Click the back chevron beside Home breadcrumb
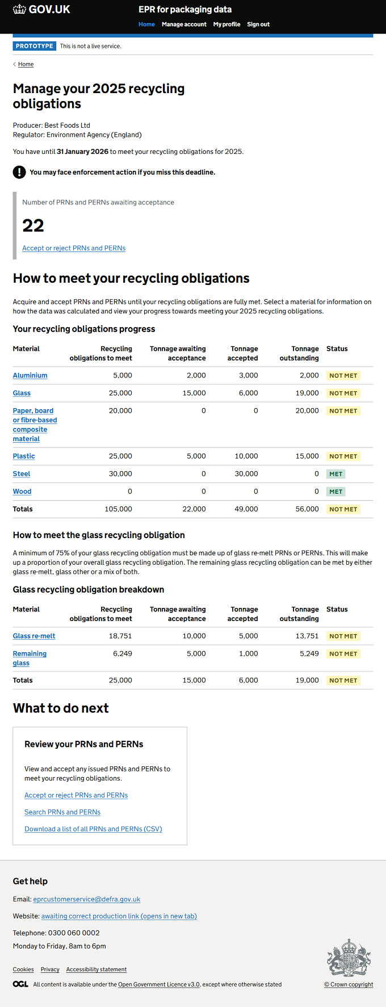 click(15, 64)
